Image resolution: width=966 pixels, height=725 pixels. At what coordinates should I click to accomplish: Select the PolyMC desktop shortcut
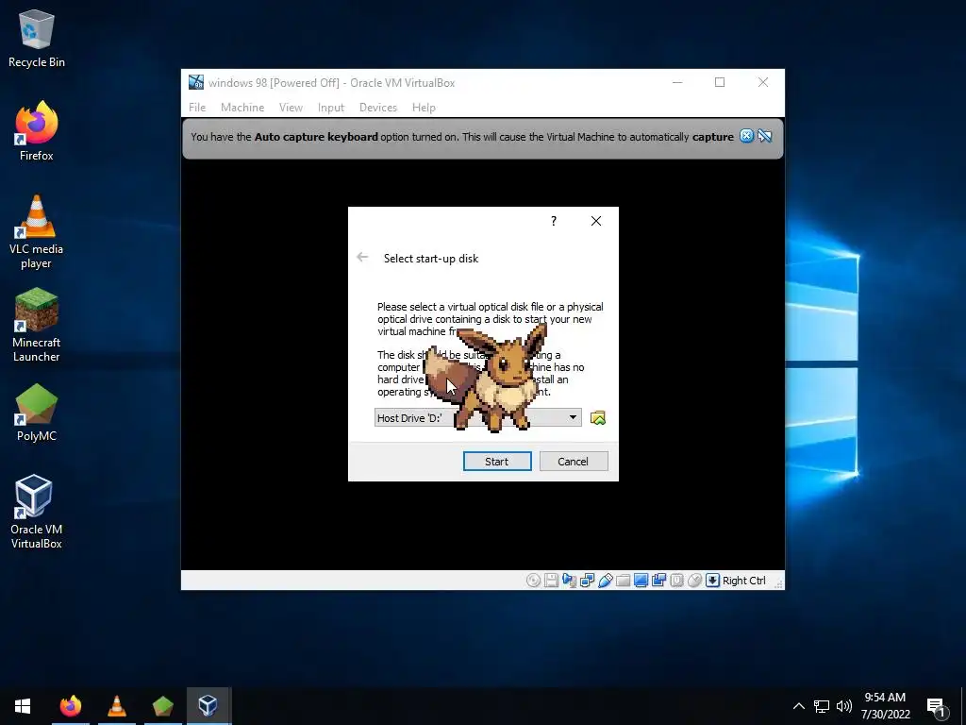pos(37,412)
